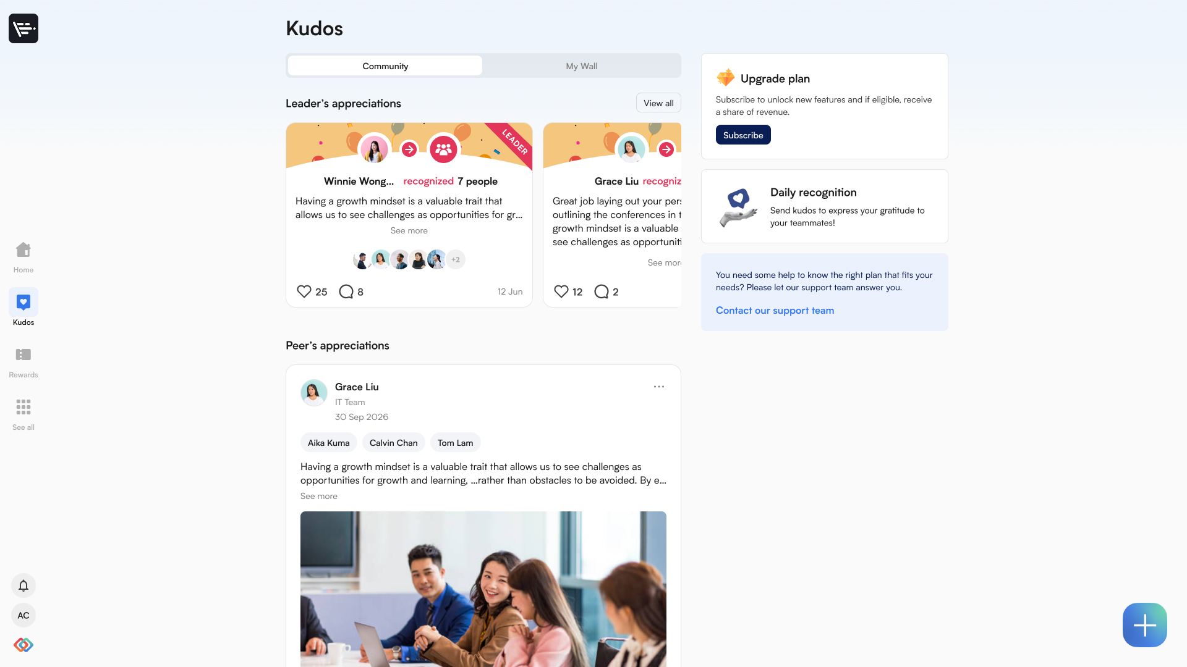
Task: Open comments on Winnie Wong's post
Action: pos(346,292)
